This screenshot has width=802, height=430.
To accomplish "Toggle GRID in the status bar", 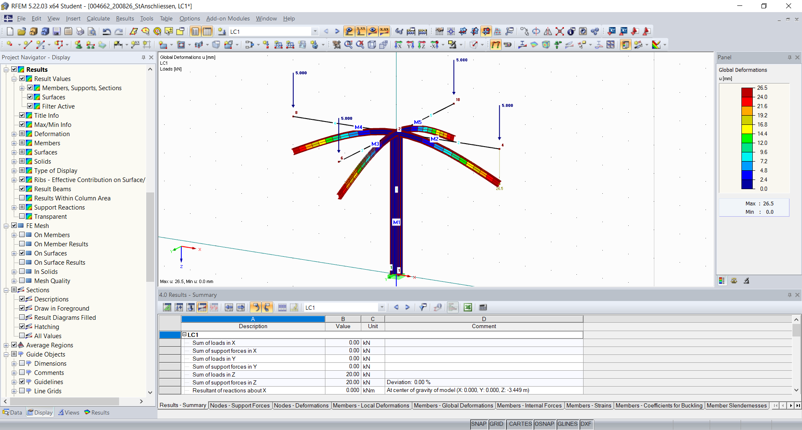I will pyautogui.click(x=496, y=424).
